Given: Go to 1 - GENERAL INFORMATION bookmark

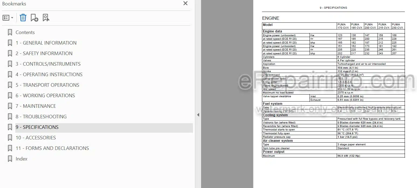Looking at the screenshot, I should click(x=46, y=43).
